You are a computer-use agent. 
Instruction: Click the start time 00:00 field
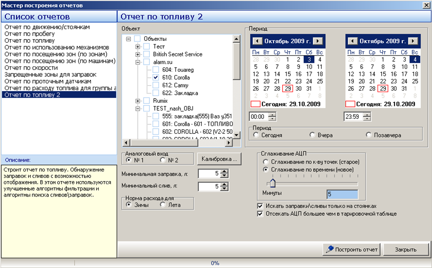coord(259,117)
